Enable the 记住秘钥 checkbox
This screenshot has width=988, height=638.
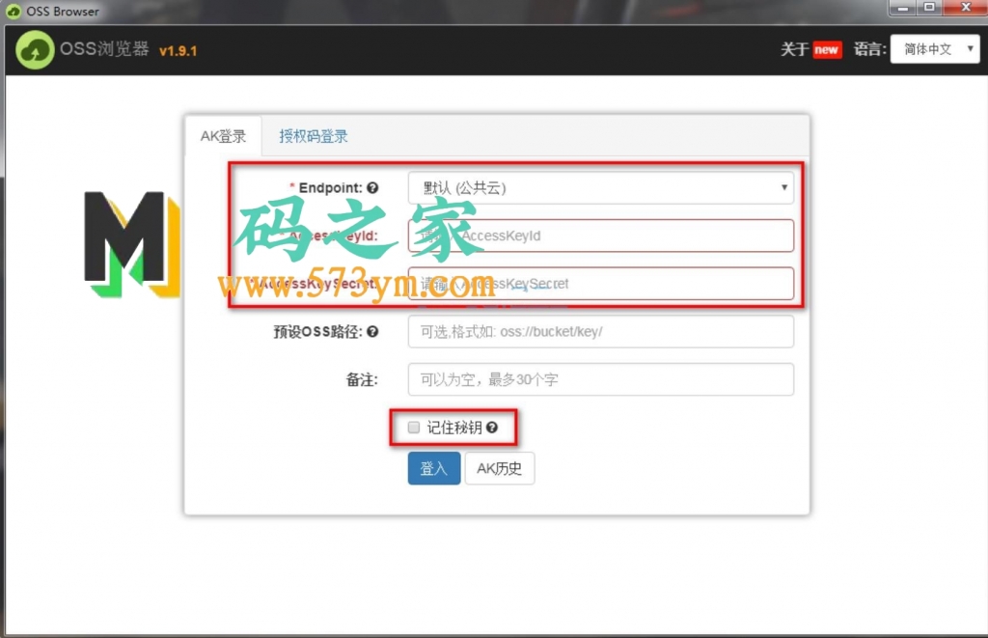(x=413, y=428)
